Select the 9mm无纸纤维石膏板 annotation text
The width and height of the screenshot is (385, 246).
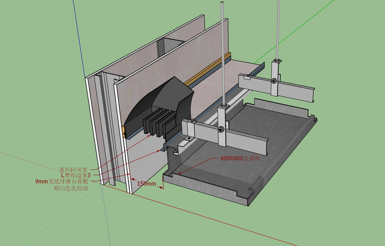(62, 181)
